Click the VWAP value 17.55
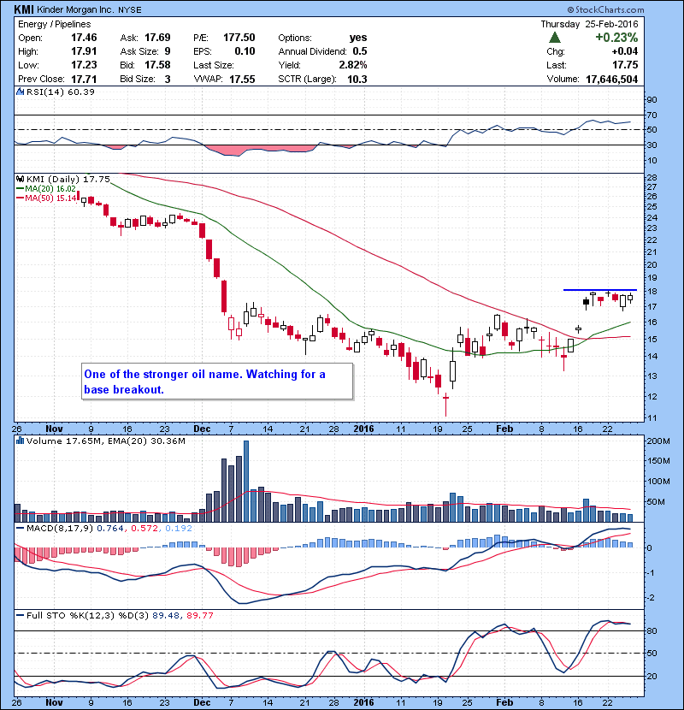 coord(242,79)
